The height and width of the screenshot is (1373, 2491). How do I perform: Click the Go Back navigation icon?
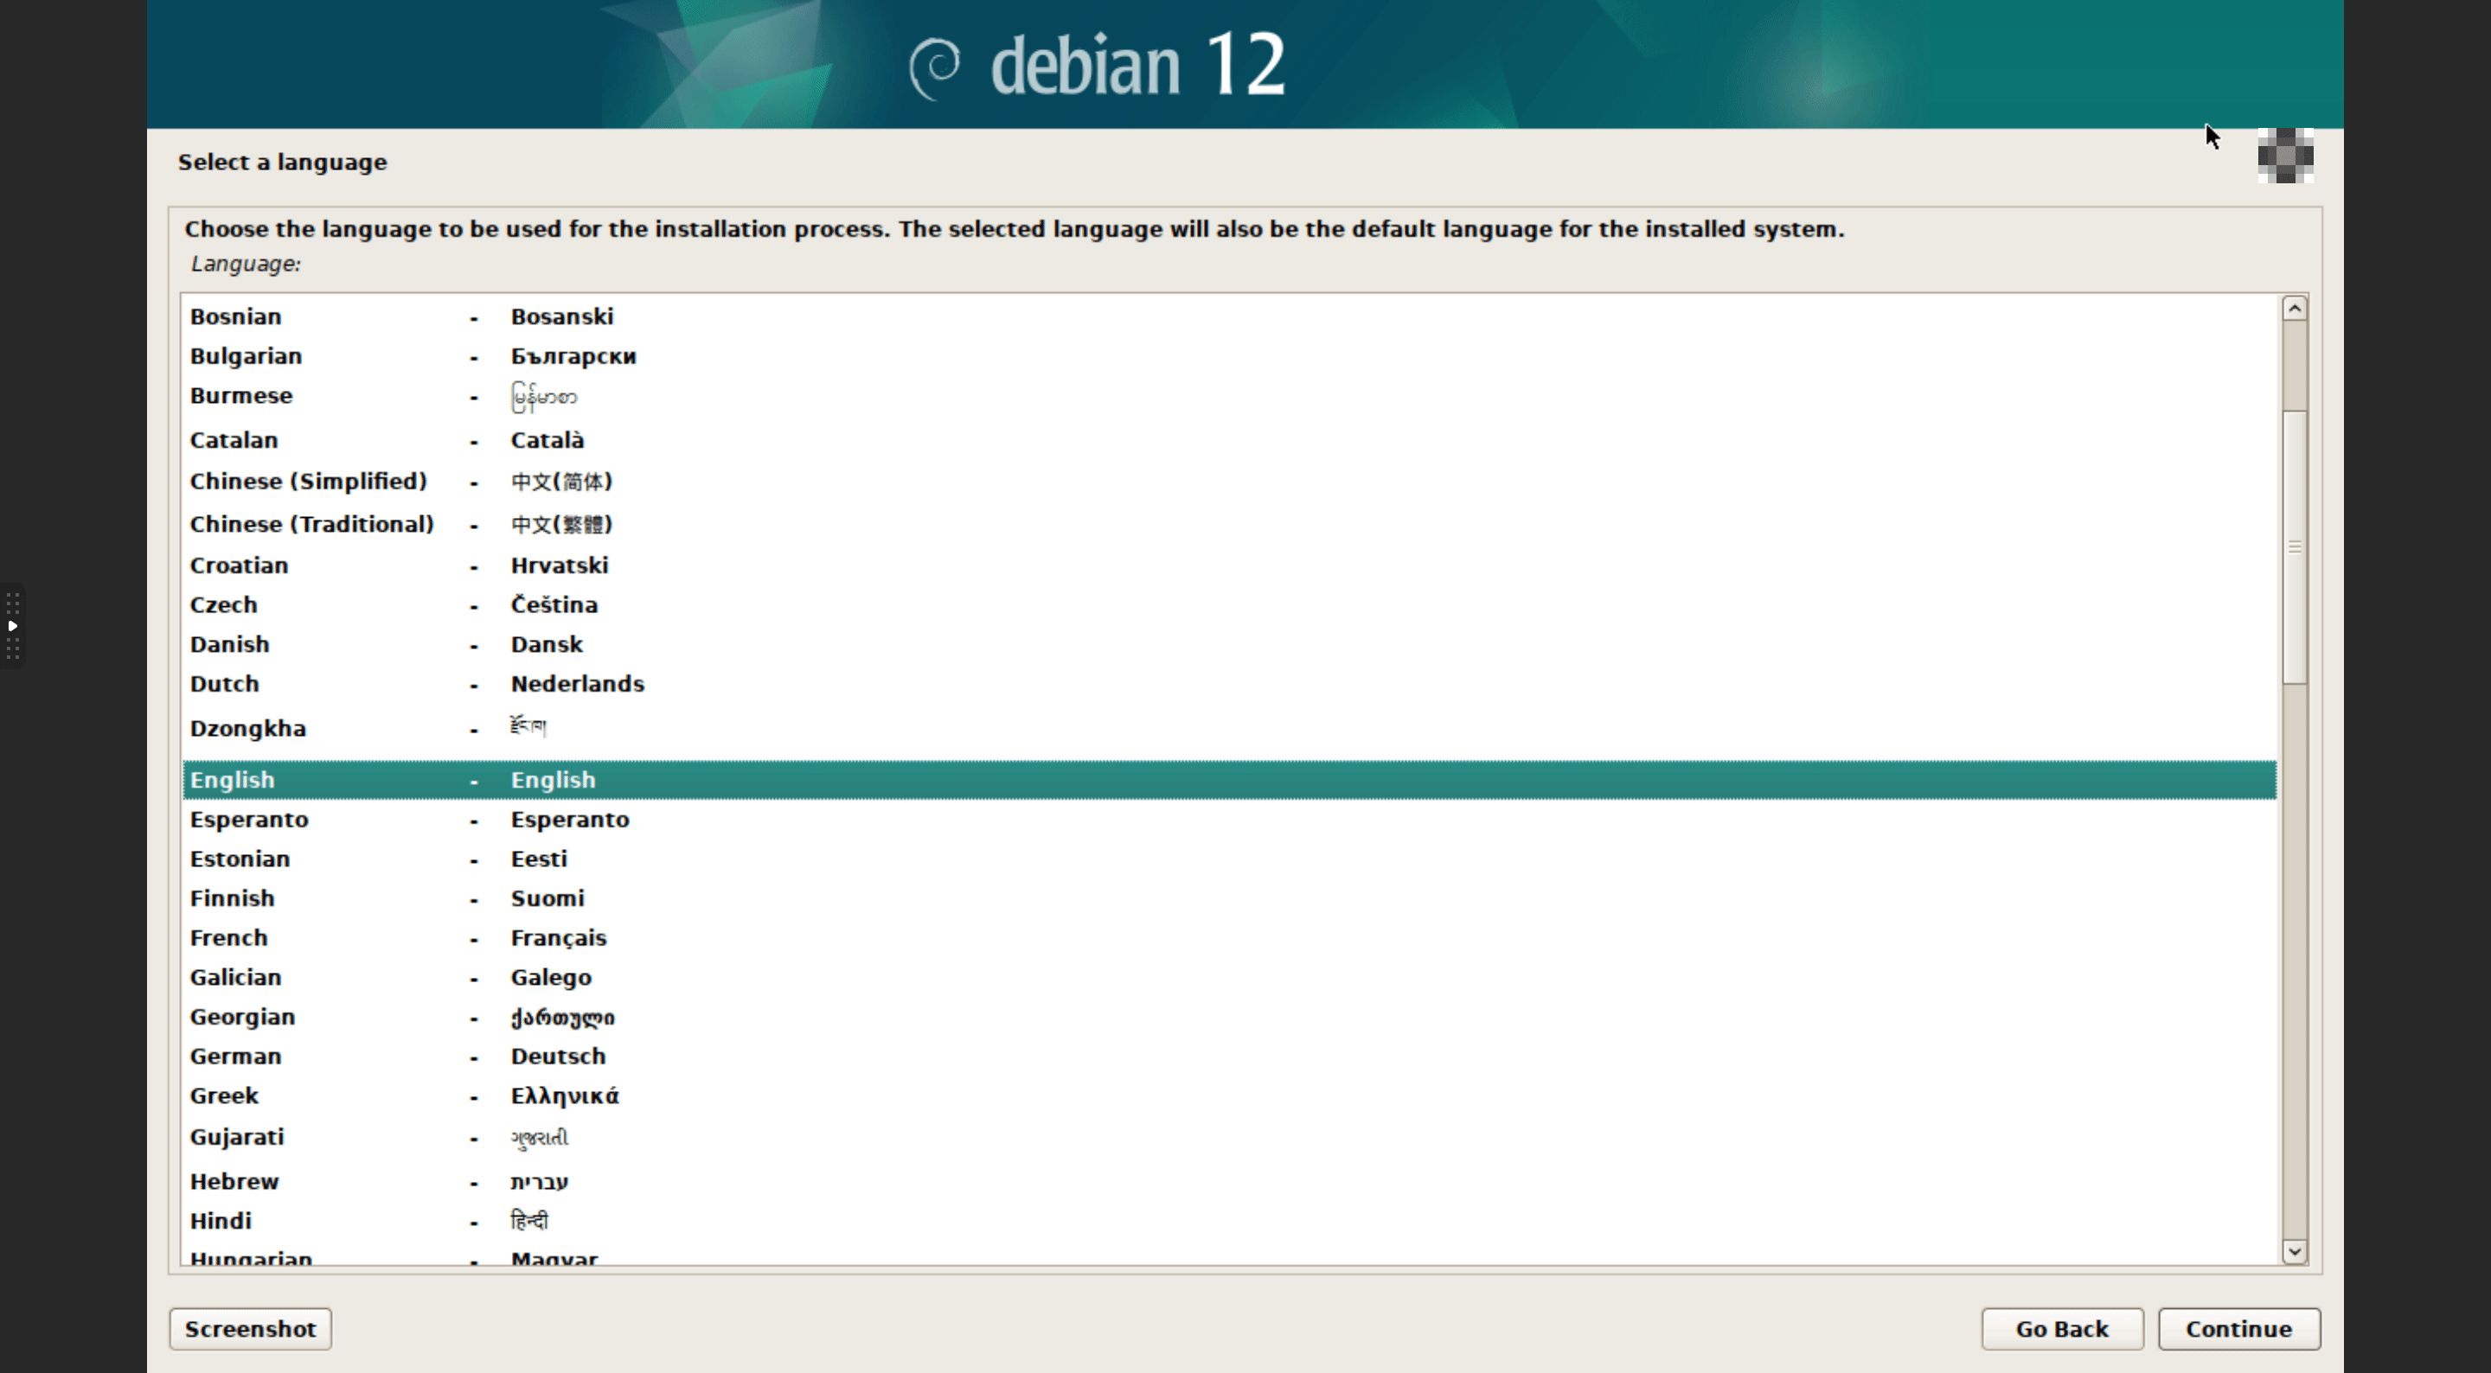2063,1329
